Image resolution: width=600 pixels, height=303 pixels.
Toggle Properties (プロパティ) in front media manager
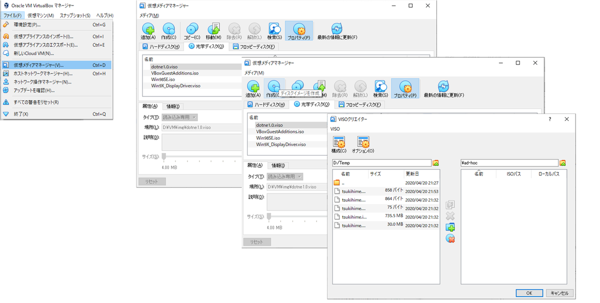click(x=405, y=88)
